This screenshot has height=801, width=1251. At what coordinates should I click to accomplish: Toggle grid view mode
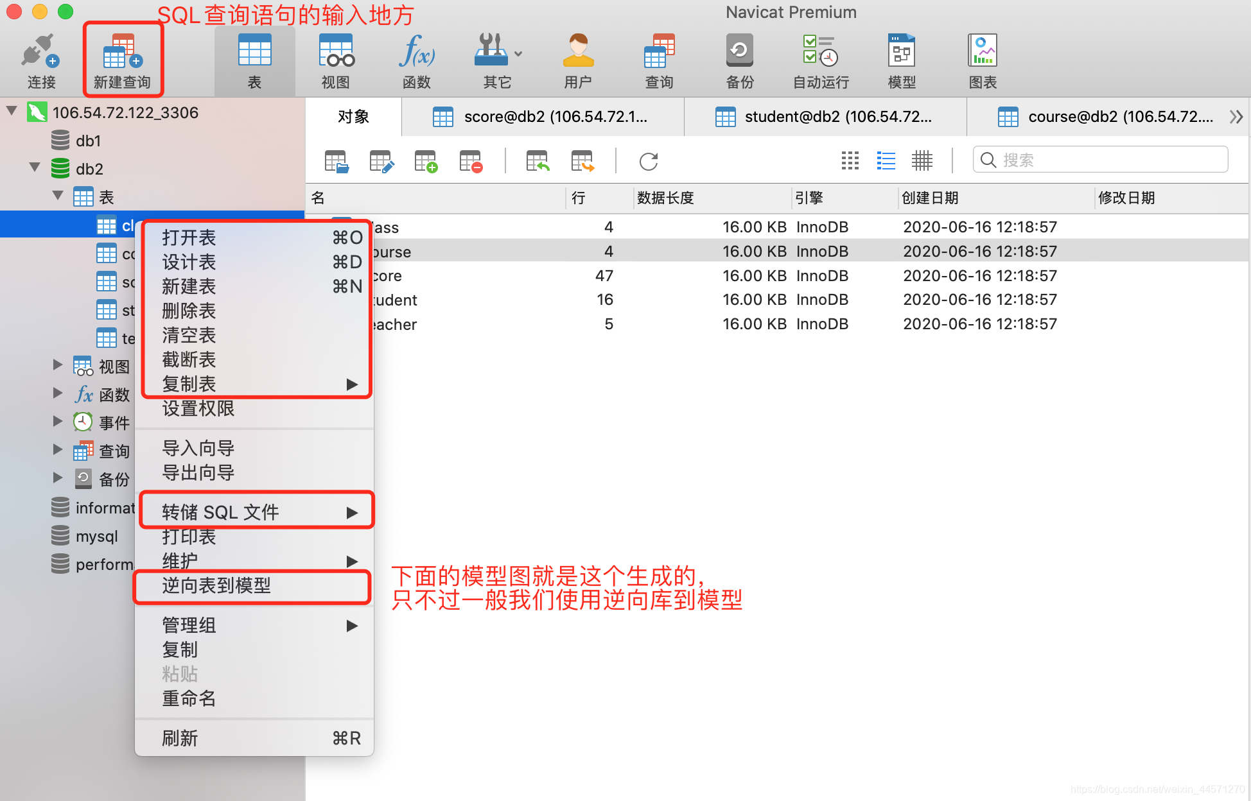850,160
